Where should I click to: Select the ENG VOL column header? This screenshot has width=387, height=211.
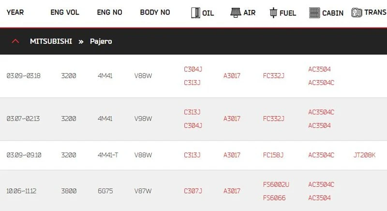click(65, 12)
